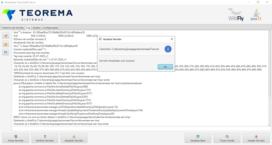Click the Atualizador TeoremaEE Server title bar icon
Image resolution: width=272 pixels, height=145 pixels.
pos(2,2)
